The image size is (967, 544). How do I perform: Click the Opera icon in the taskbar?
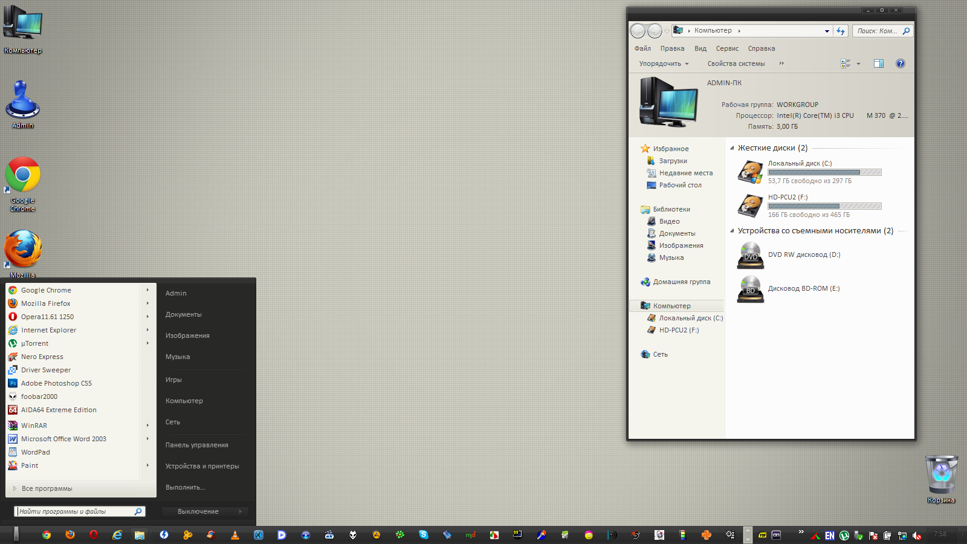pos(94,535)
